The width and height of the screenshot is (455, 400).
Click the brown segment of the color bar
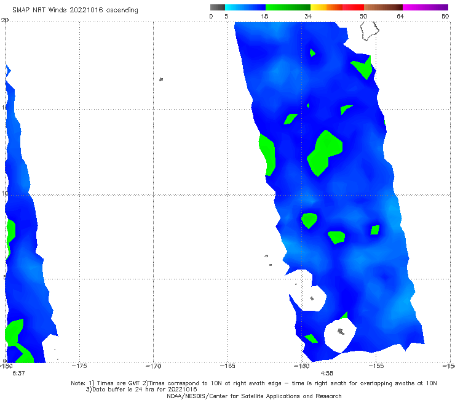coord(383,7)
